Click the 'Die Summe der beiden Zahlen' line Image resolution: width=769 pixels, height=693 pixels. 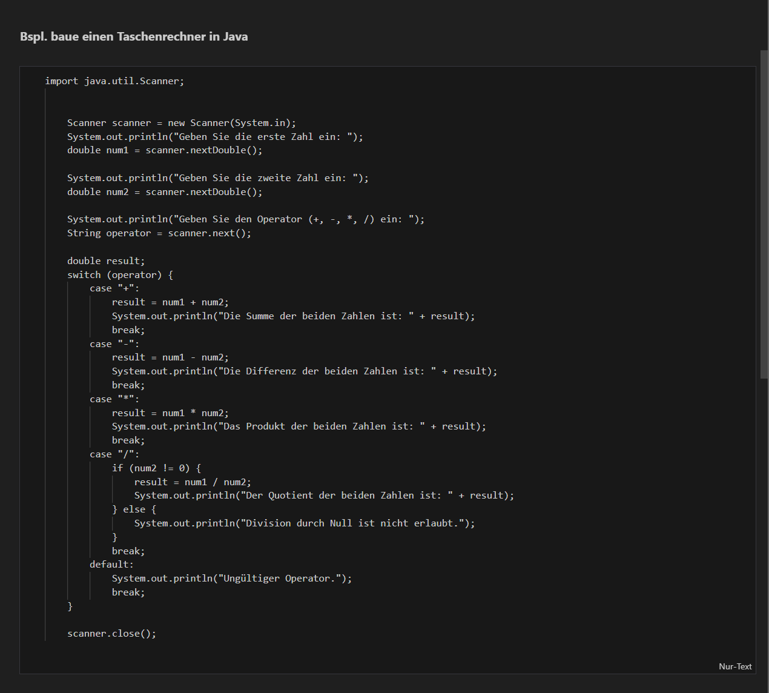[294, 316]
